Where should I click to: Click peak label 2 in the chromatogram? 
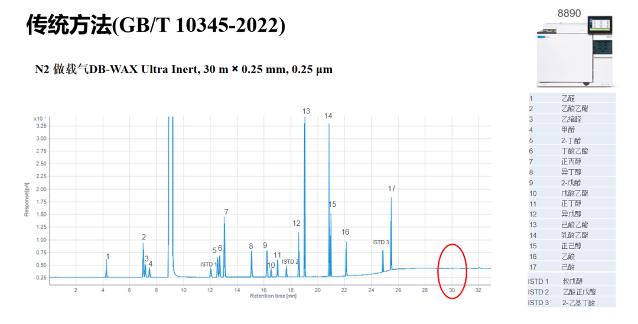(x=144, y=237)
